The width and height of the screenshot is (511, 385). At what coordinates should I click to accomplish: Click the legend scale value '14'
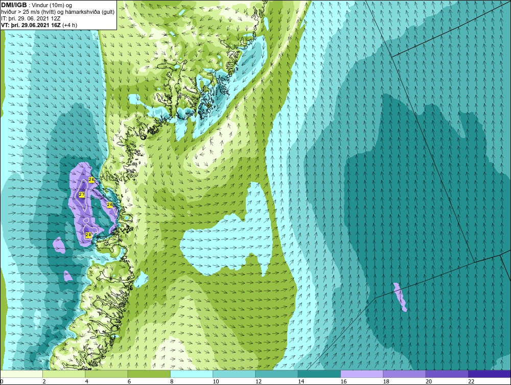300,382
